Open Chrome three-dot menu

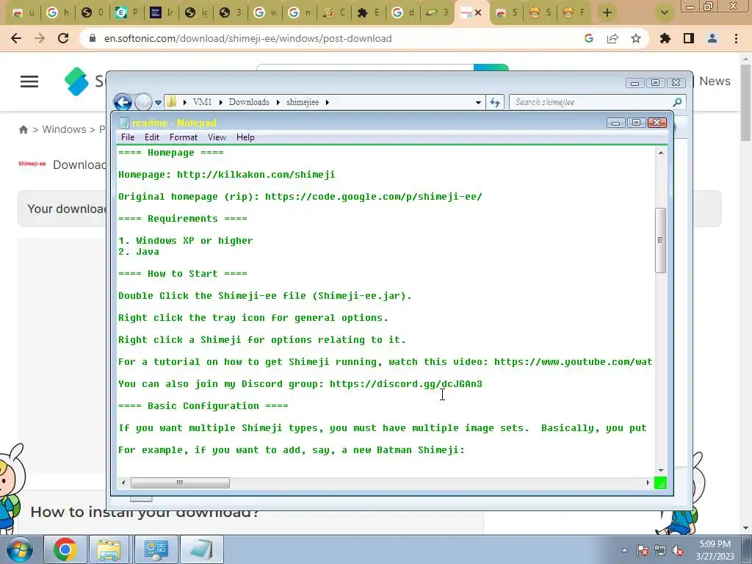click(736, 38)
